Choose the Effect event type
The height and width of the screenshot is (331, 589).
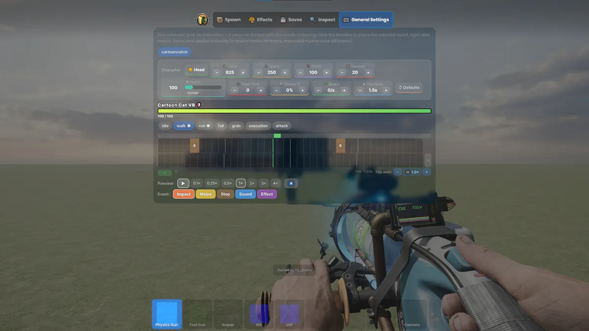[267, 194]
